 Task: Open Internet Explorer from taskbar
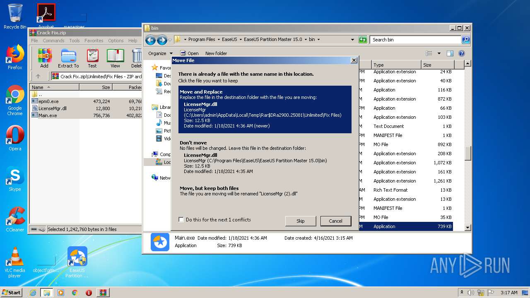click(33, 293)
